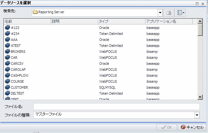Sort by the タイプ column header
Screen dimensions: 208x133
pos(121,21)
